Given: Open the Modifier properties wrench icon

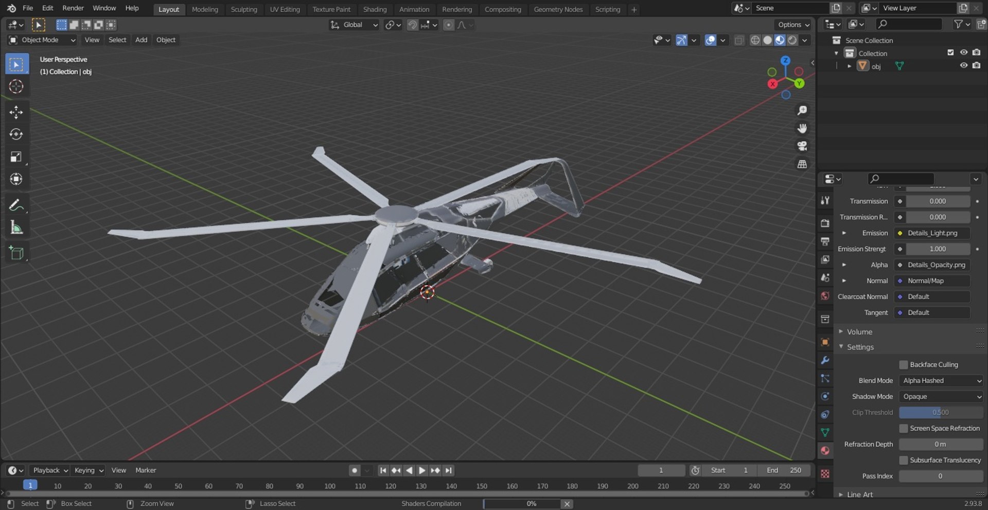Looking at the screenshot, I should [825, 360].
